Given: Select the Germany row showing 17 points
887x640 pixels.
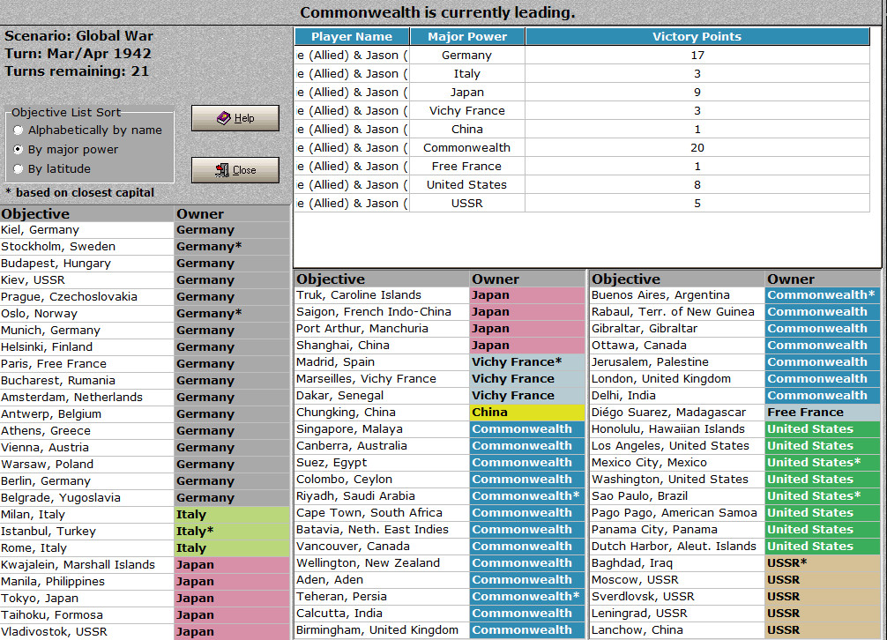Looking at the screenshot, I should tap(582, 55).
